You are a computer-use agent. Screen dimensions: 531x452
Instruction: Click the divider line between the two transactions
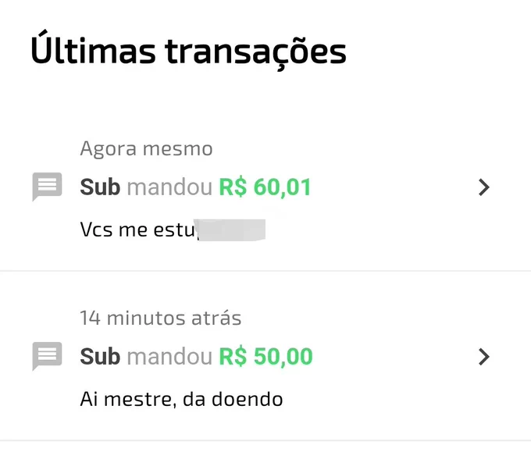(x=265, y=271)
